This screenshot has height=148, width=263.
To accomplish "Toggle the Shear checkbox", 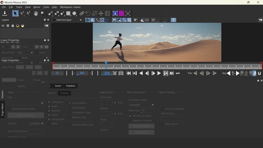I will (x=49, y=115).
